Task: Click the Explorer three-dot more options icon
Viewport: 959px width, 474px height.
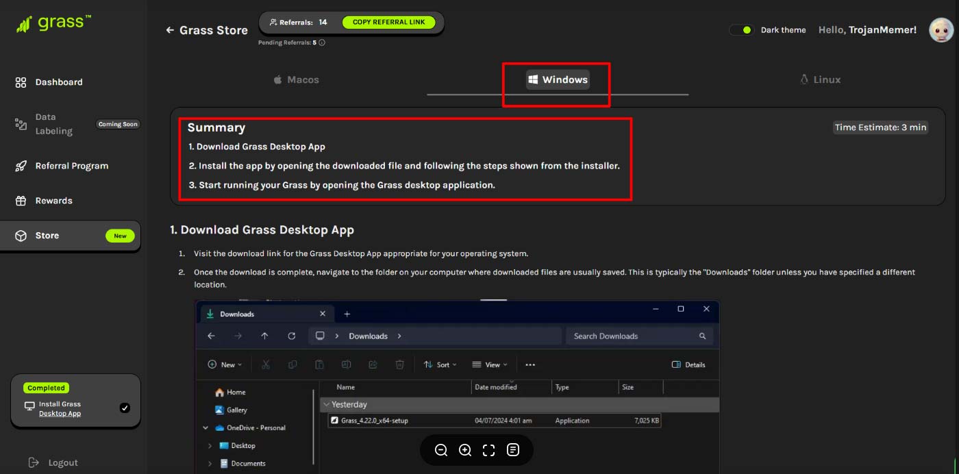Action: click(530, 365)
